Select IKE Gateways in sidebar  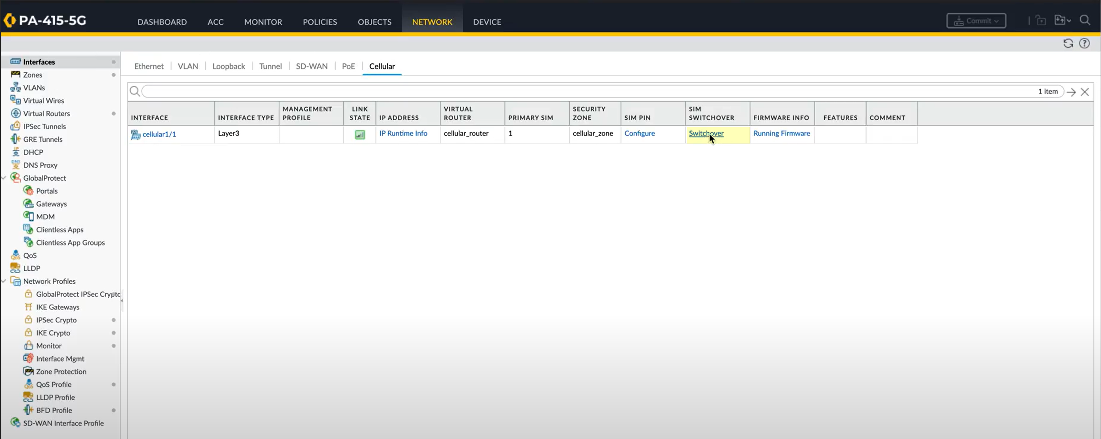point(58,307)
